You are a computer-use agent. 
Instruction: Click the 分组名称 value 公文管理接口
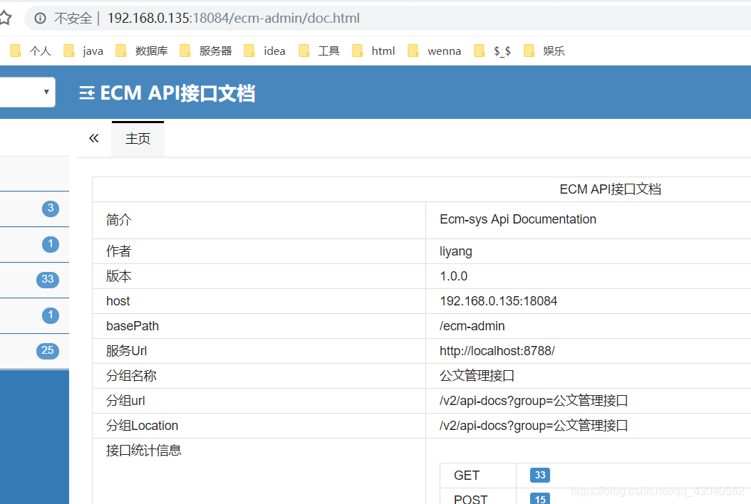477,376
